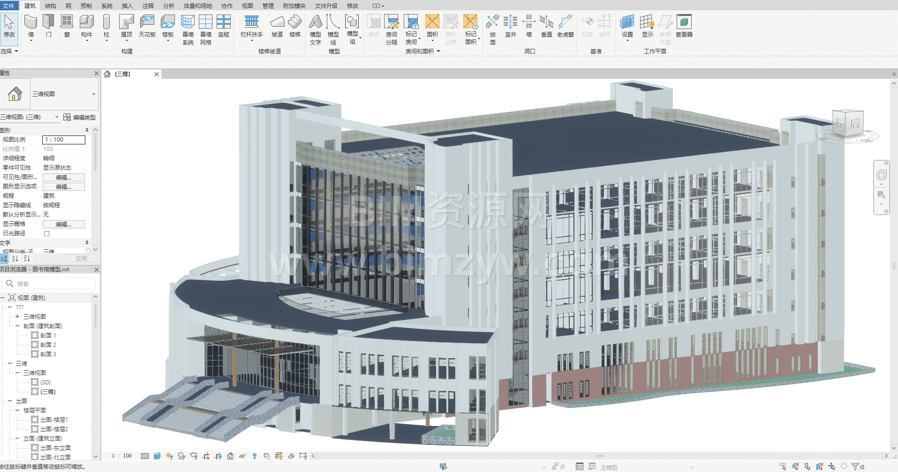
Task: Collapse the 剖面 (建筑剖面) tree node
Action: point(17,326)
